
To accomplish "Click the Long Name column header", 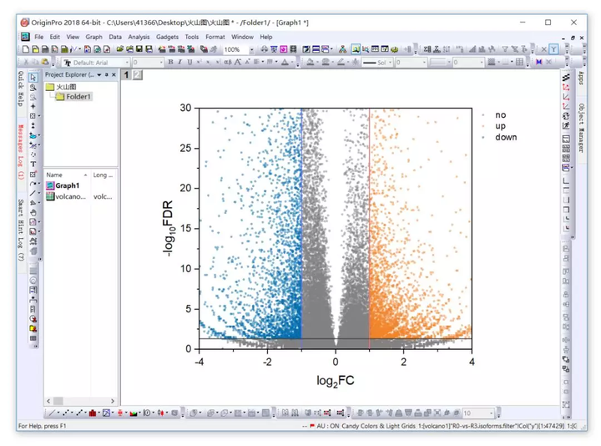I will 104,175.
